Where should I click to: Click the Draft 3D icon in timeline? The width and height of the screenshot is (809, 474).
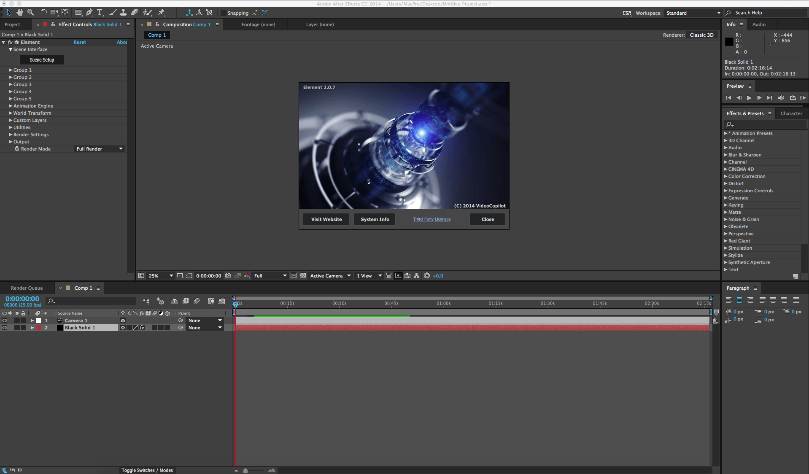tap(160, 301)
